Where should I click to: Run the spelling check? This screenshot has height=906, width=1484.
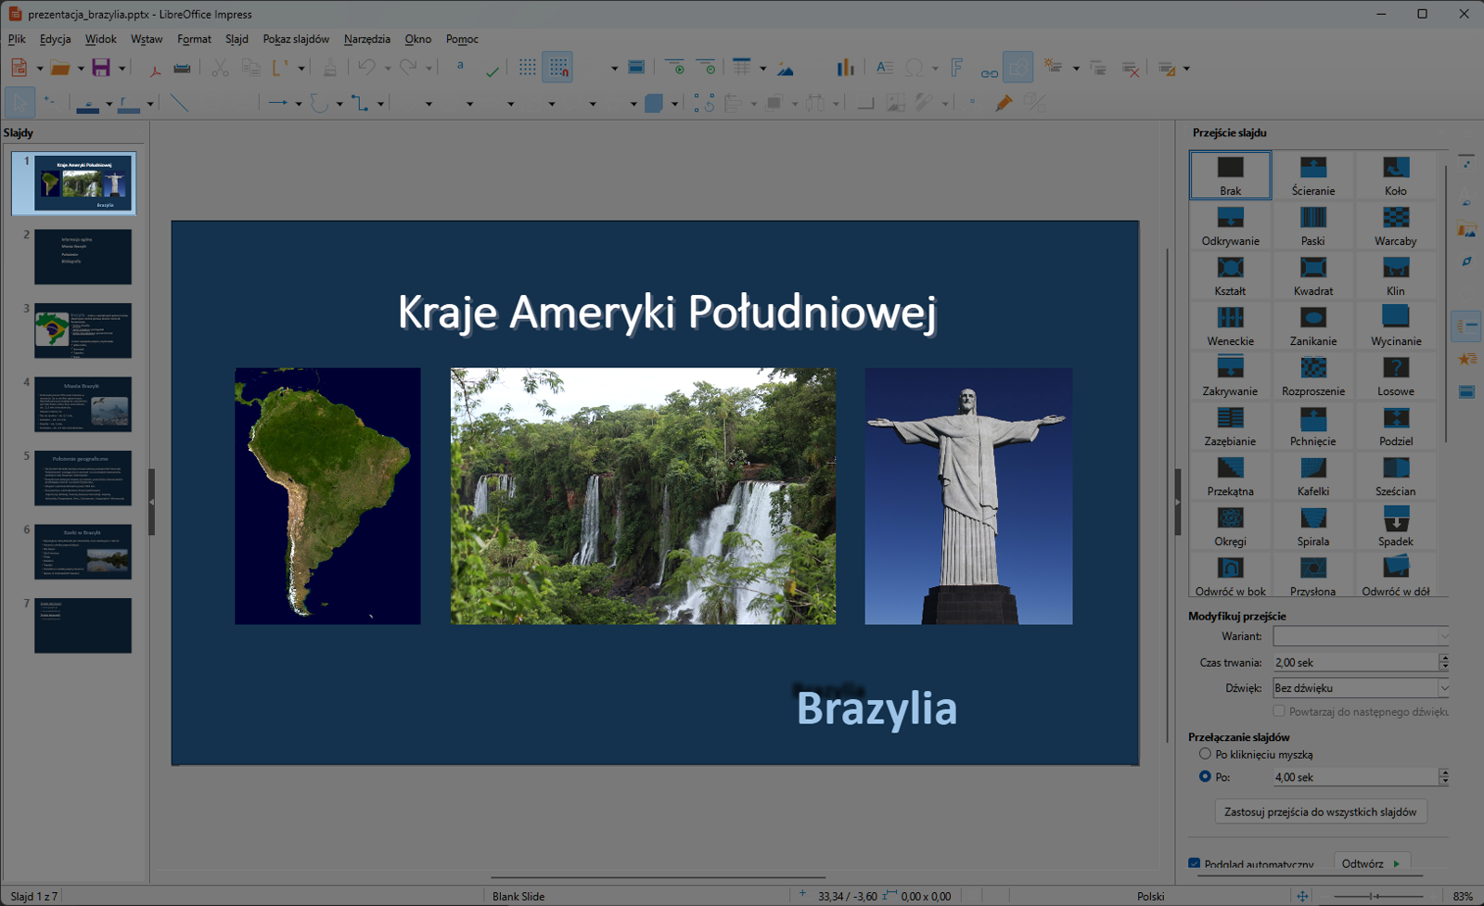point(492,68)
